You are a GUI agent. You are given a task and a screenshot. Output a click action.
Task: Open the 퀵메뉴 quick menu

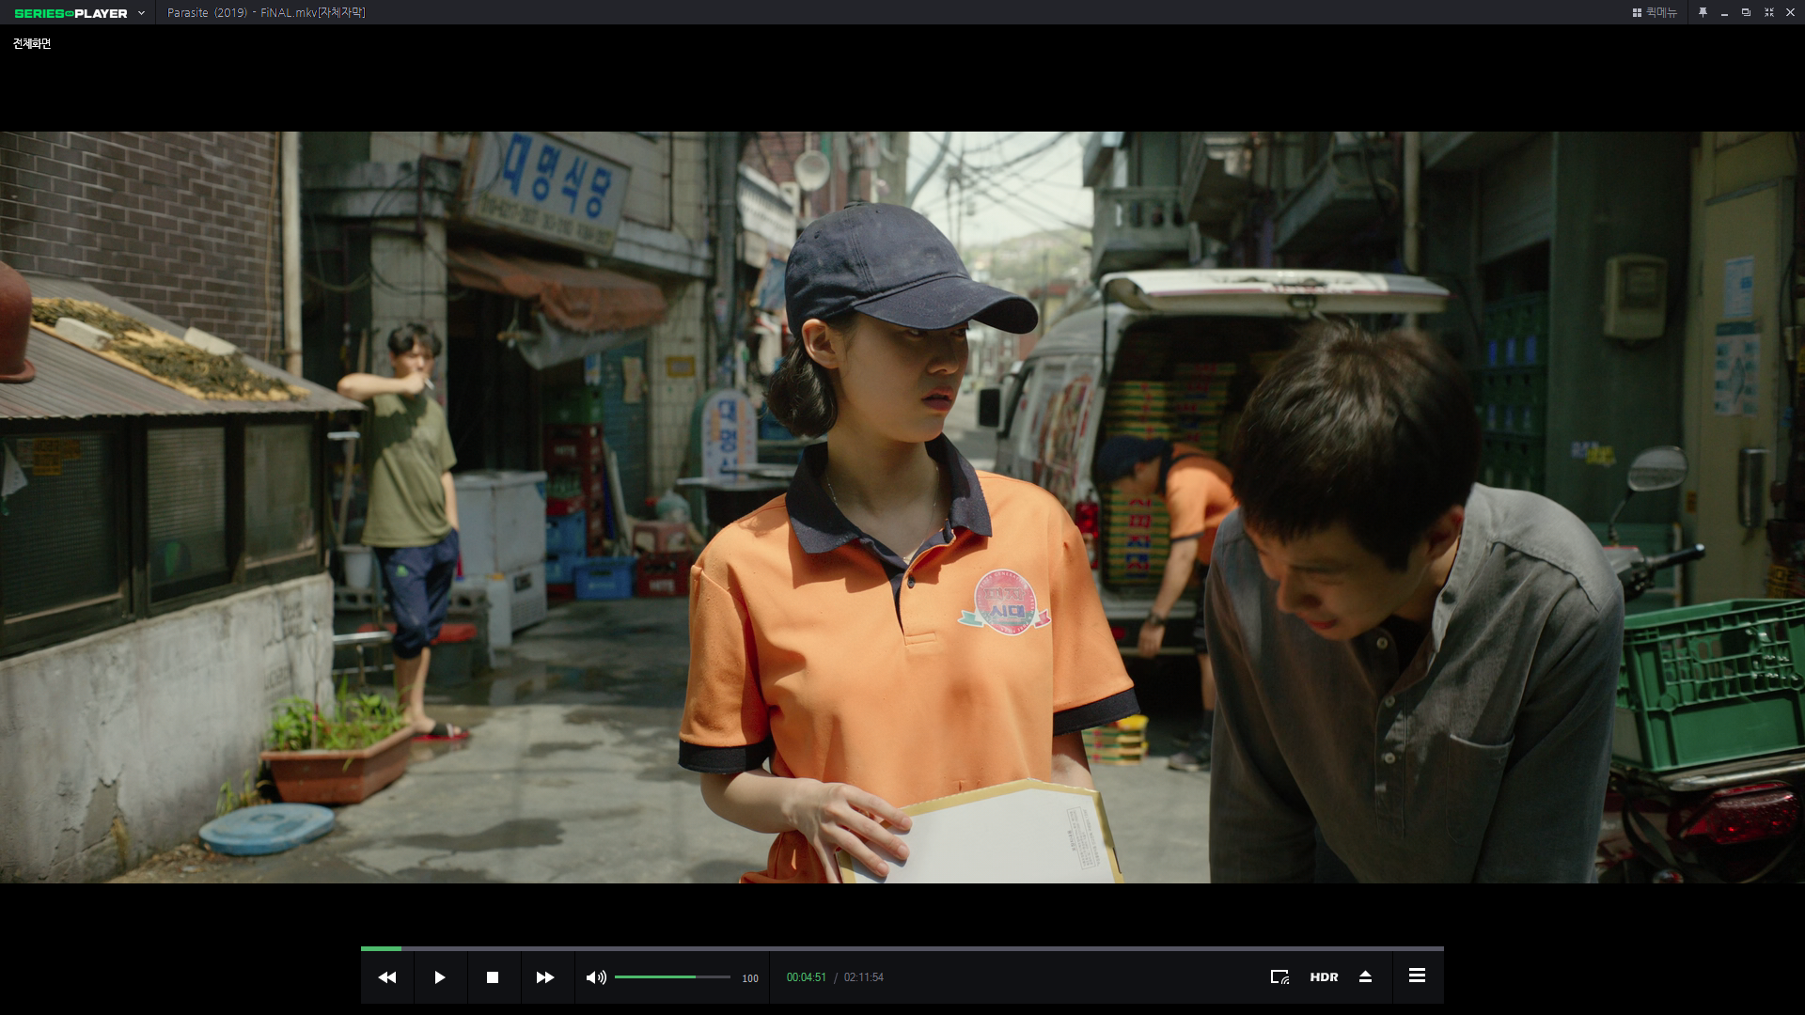point(1655,12)
